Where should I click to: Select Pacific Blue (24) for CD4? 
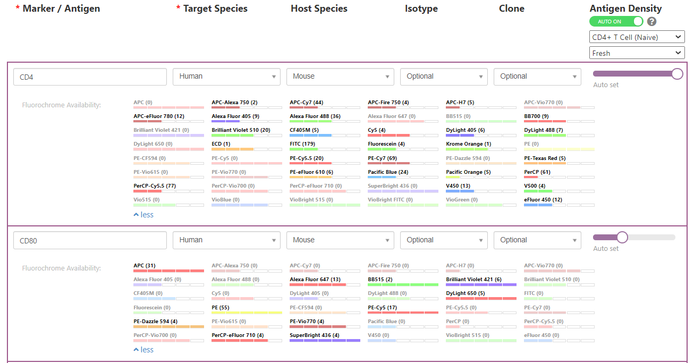coord(388,172)
